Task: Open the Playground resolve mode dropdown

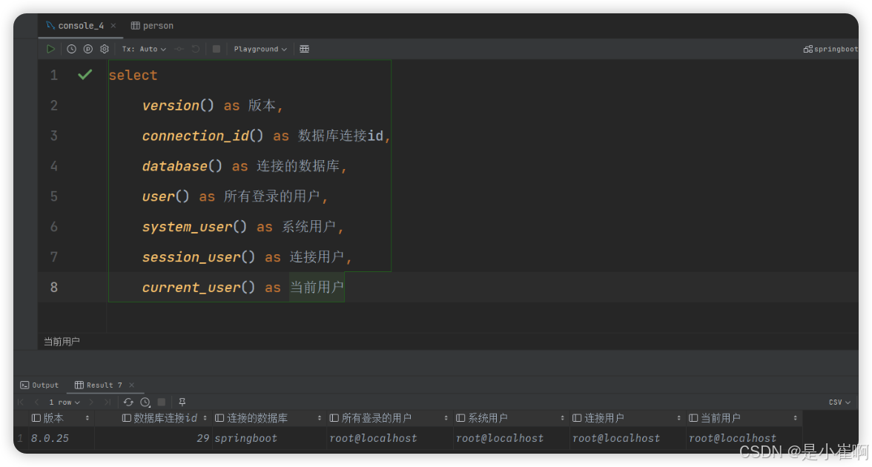Action: (260, 49)
